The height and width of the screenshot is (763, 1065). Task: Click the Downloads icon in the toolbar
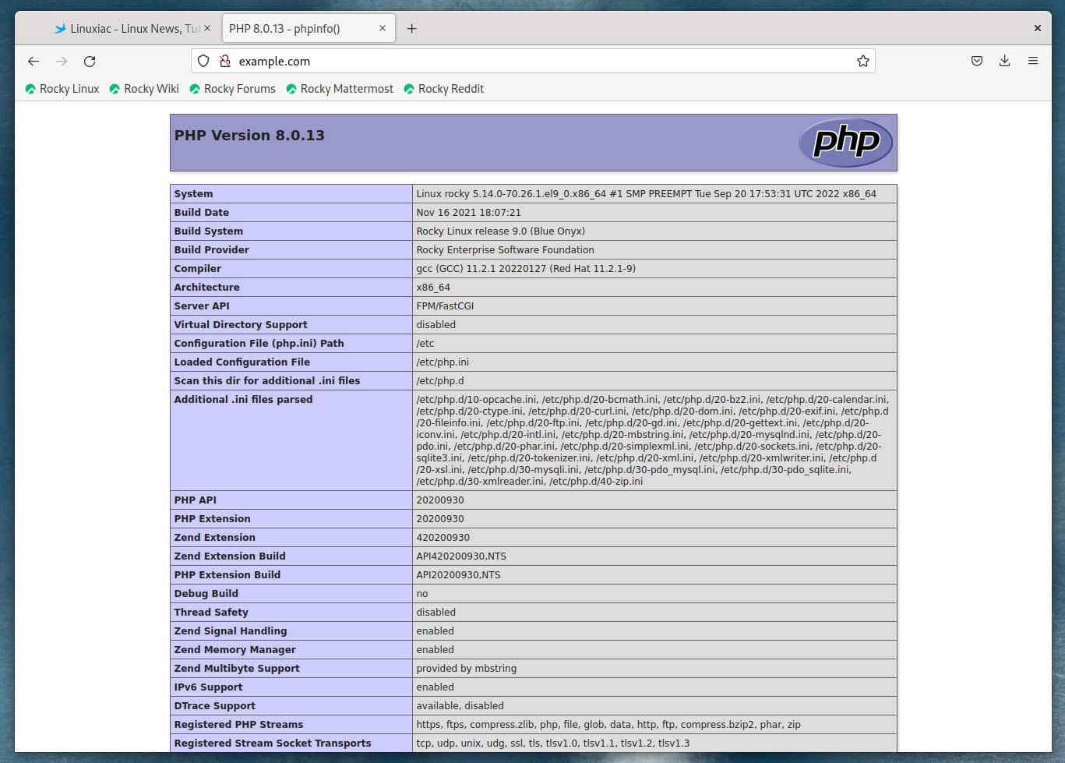click(x=1004, y=61)
